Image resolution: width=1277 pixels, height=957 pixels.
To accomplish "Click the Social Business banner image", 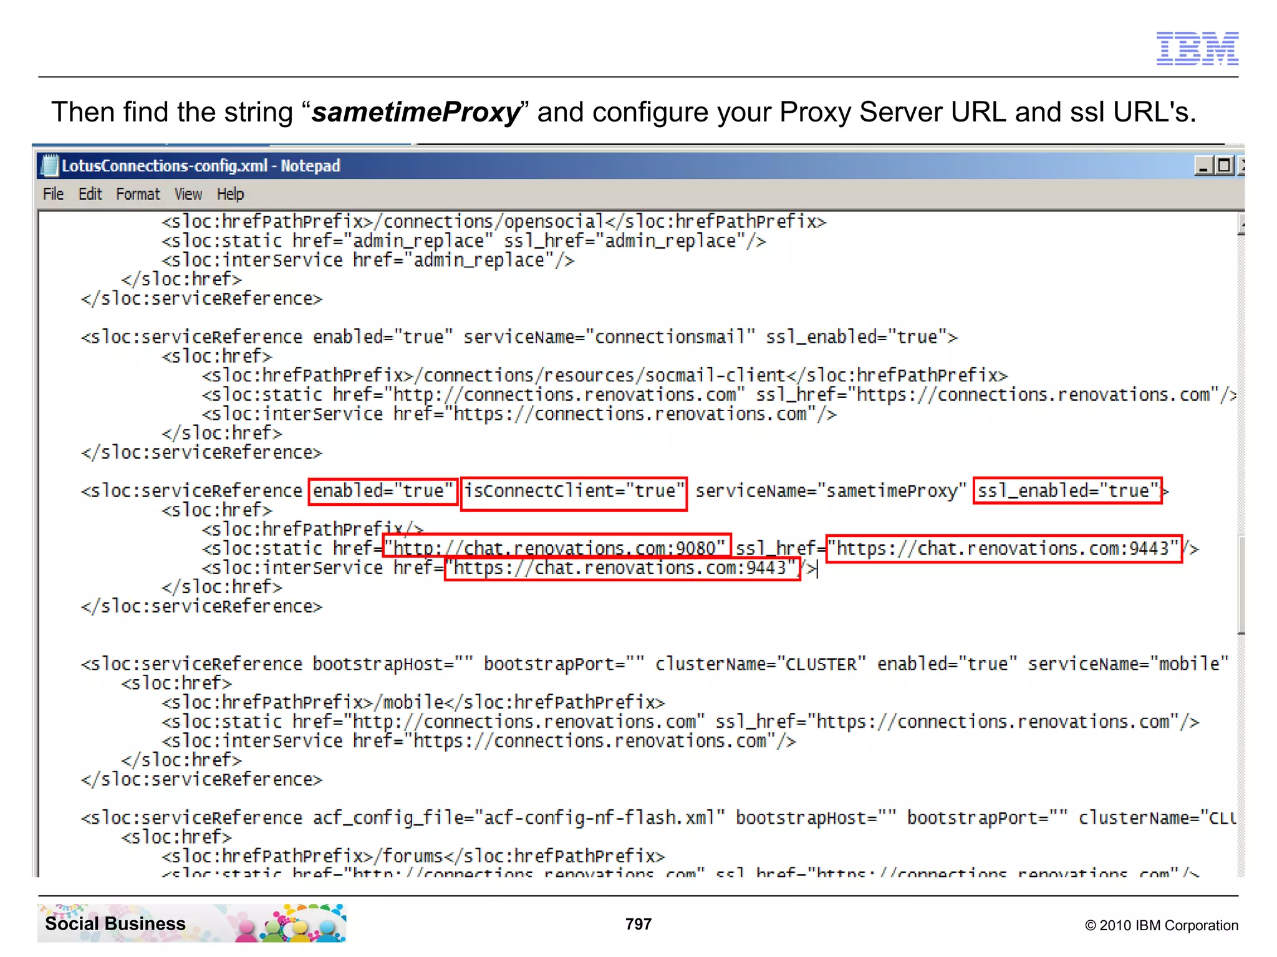I will [191, 923].
